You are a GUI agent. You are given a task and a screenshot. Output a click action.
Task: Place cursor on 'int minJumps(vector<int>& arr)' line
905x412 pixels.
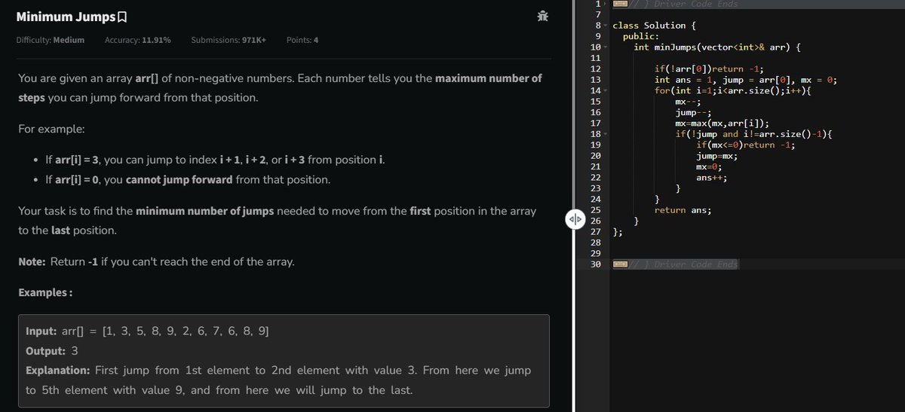click(x=717, y=47)
